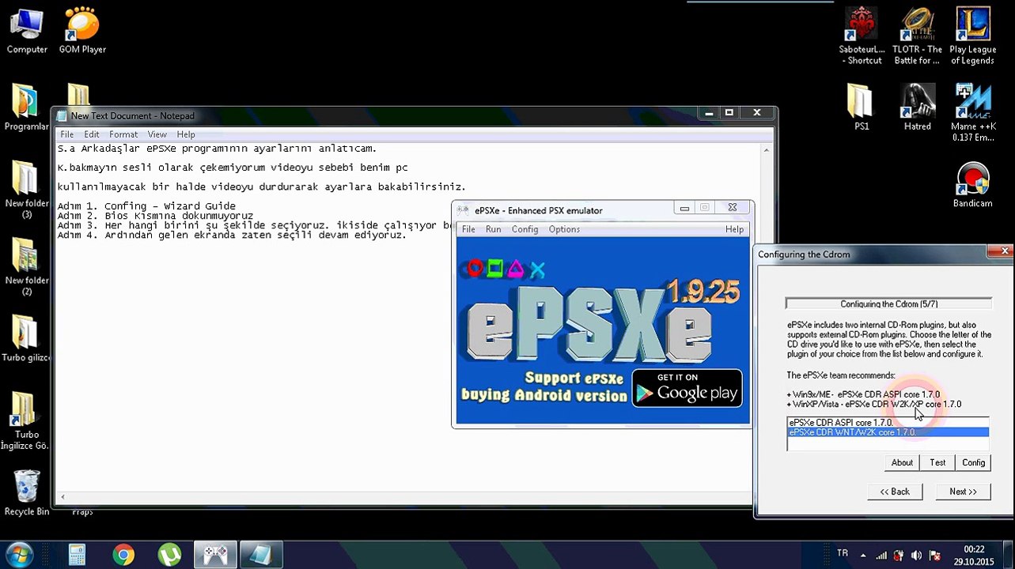Open the ePSXe File menu
Viewport: 1015px width, 569px height.
point(468,229)
